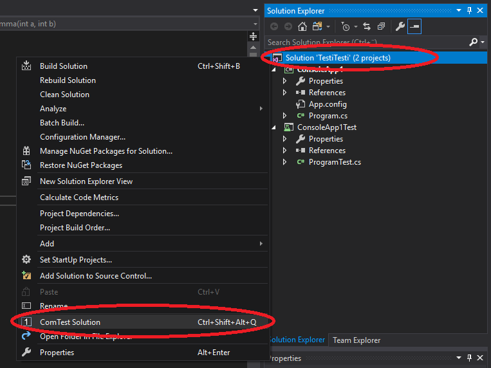
Task: Select ProgramTest.cs C# file icon
Action: pos(301,162)
